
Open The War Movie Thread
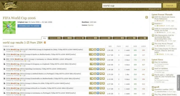click(163, 44)
